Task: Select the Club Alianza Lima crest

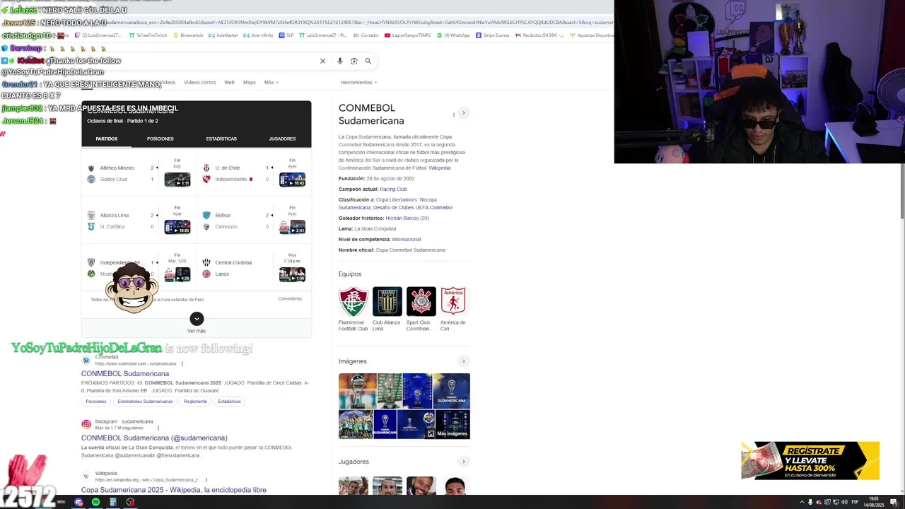Action: 387,301
